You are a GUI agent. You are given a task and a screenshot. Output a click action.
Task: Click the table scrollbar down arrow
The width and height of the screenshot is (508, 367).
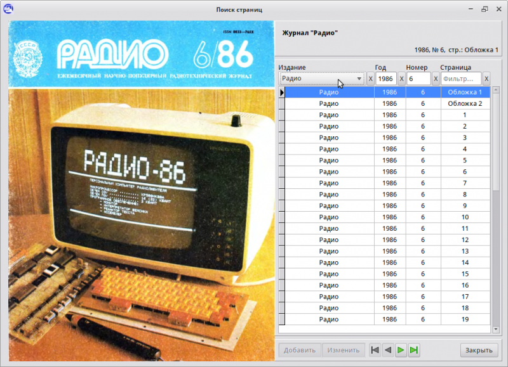(496, 330)
